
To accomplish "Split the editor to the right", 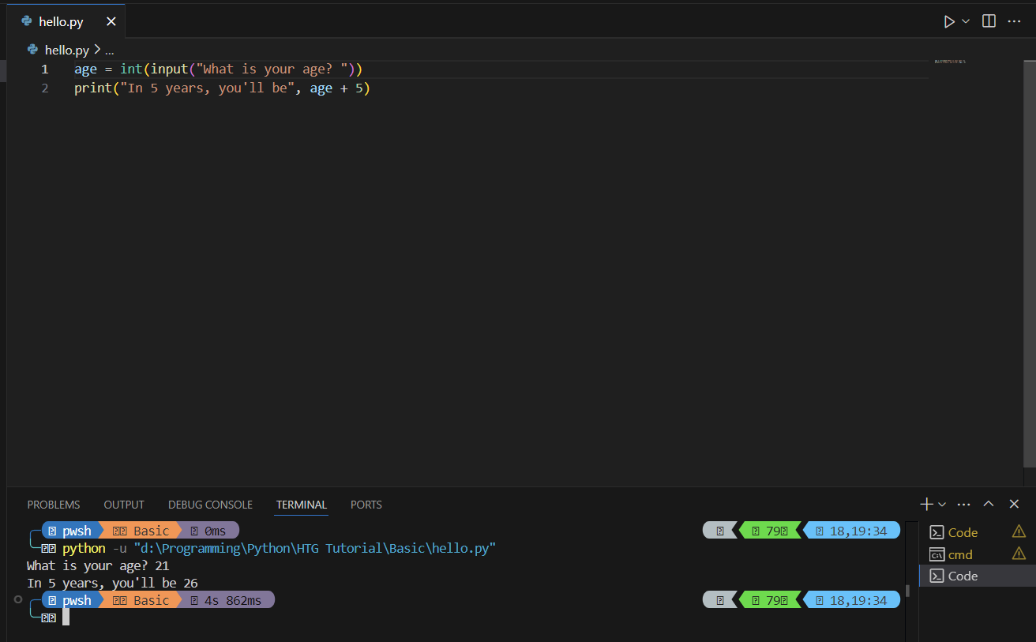I will coord(989,21).
